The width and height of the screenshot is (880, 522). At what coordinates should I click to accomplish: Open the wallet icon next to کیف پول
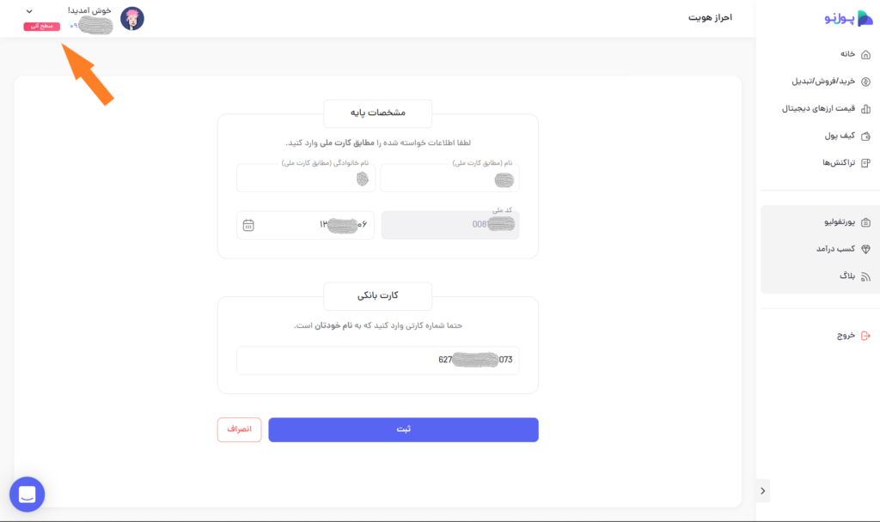(x=865, y=136)
